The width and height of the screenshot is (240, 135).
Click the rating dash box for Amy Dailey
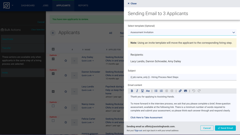coord(74,61)
